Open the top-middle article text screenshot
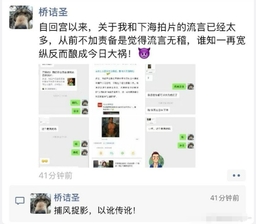Screen dimensions: 256x224 tap(117, 89)
